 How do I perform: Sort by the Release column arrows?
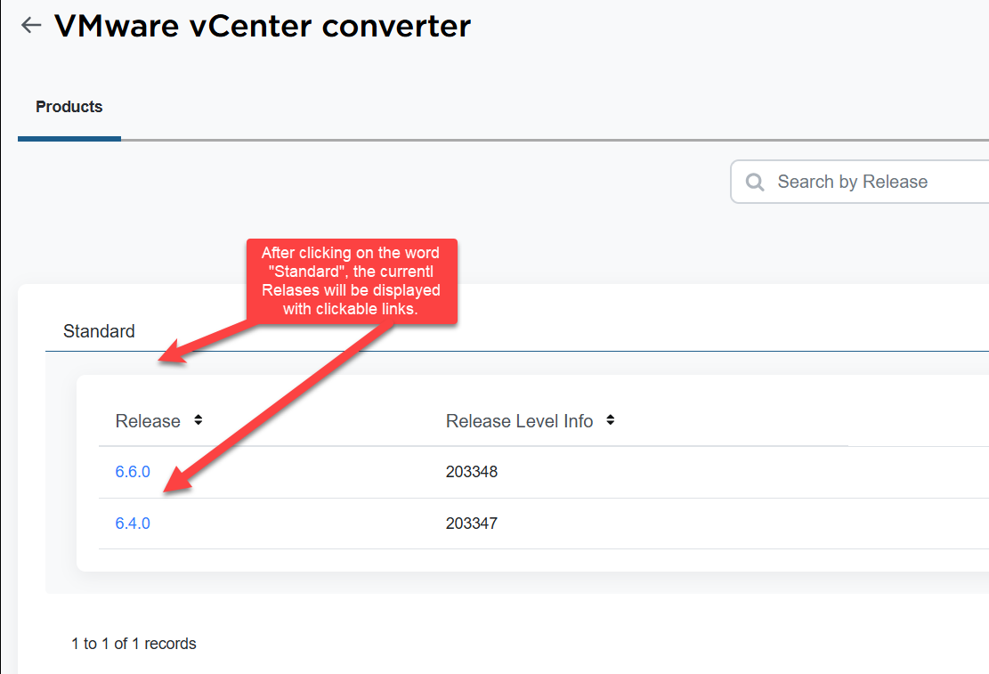pos(198,420)
